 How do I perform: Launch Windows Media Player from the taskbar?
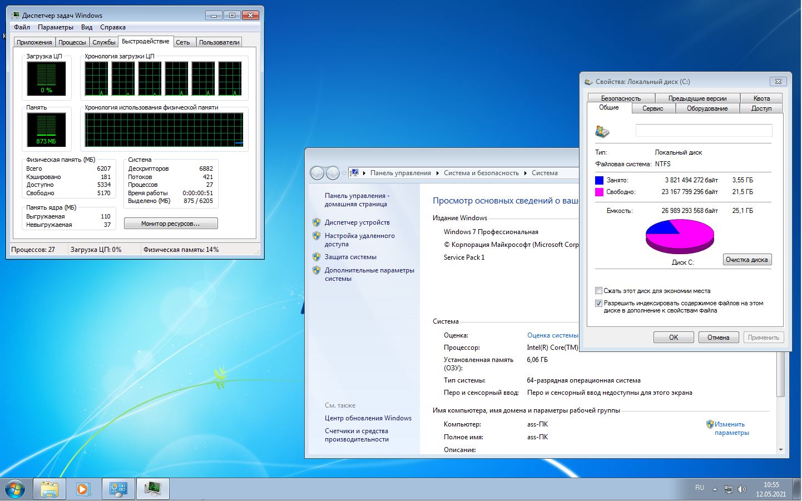tap(83, 489)
